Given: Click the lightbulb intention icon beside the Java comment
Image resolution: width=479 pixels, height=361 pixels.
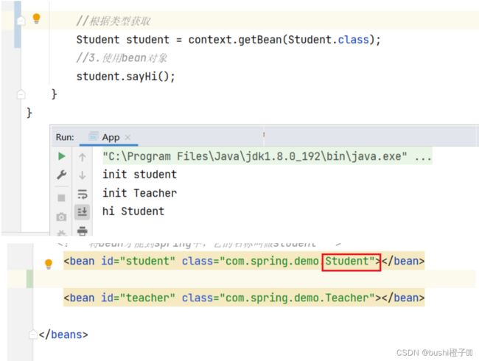Looking at the screenshot, I should [x=36, y=18].
